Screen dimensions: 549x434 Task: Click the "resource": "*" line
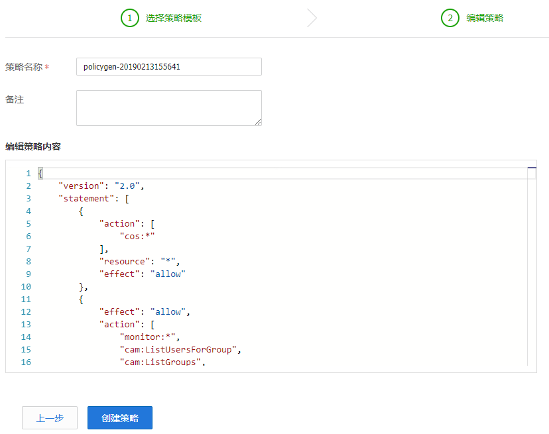pyautogui.click(x=139, y=262)
